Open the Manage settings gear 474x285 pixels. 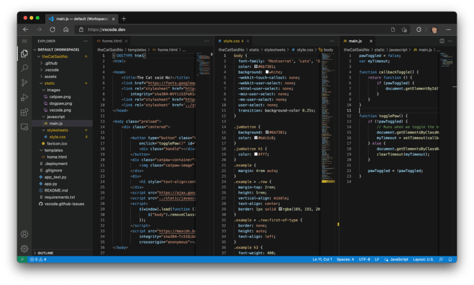click(x=24, y=248)
